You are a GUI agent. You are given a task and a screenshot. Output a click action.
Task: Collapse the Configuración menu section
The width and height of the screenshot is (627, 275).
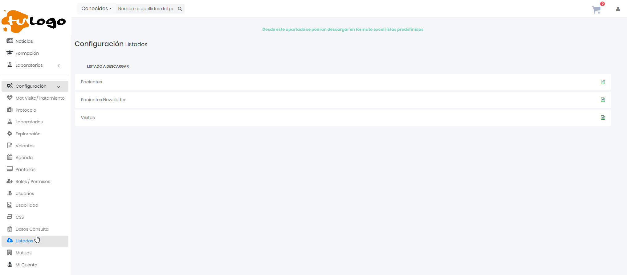coord(58,86)
